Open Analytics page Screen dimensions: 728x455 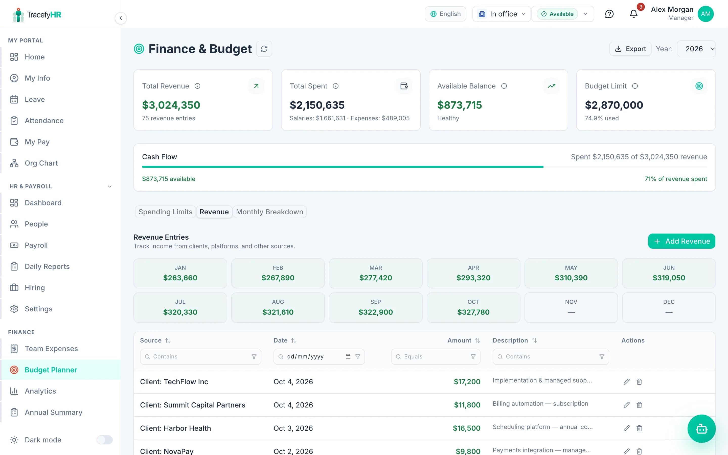click(61, 391)
